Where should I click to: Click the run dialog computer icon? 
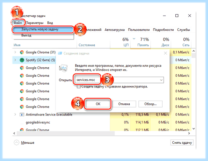click(63, 68)
